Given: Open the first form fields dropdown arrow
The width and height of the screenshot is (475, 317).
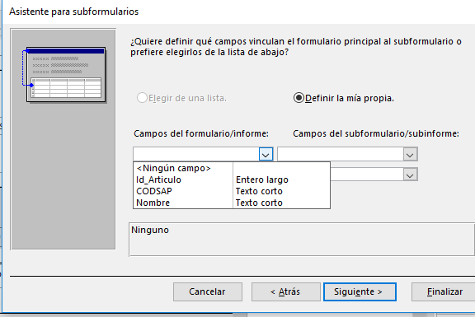Looking at the screenshot, I should click(266, 155).
